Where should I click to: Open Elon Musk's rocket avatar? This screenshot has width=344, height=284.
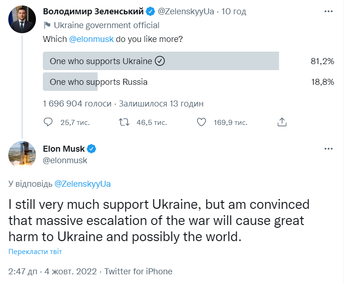22,154
